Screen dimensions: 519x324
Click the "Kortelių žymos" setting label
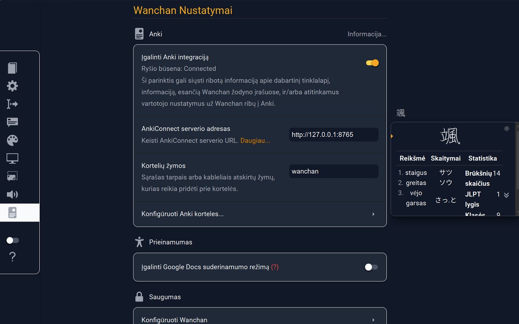pos(163,166)
